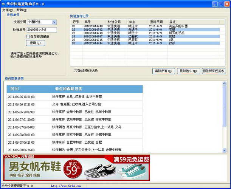The height and width of the screenshot is (189, 231).
Task: Click the 备注 column header
Action: click(x=194, y=22)
